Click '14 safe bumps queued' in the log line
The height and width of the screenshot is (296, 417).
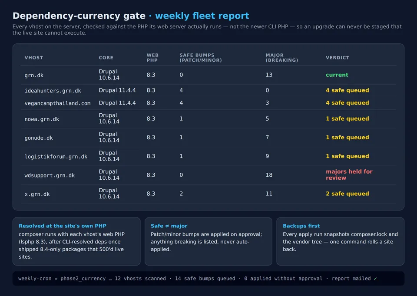pyautogui.click(x=205, y=279)
